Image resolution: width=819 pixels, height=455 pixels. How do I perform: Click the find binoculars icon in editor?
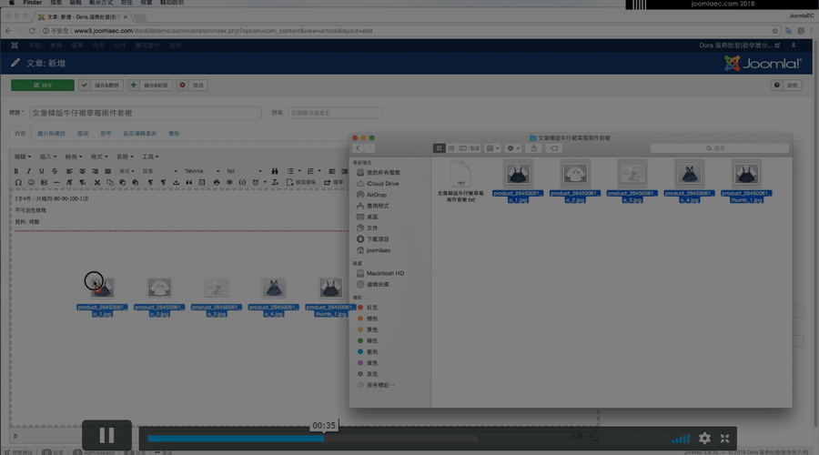[273, 171]
